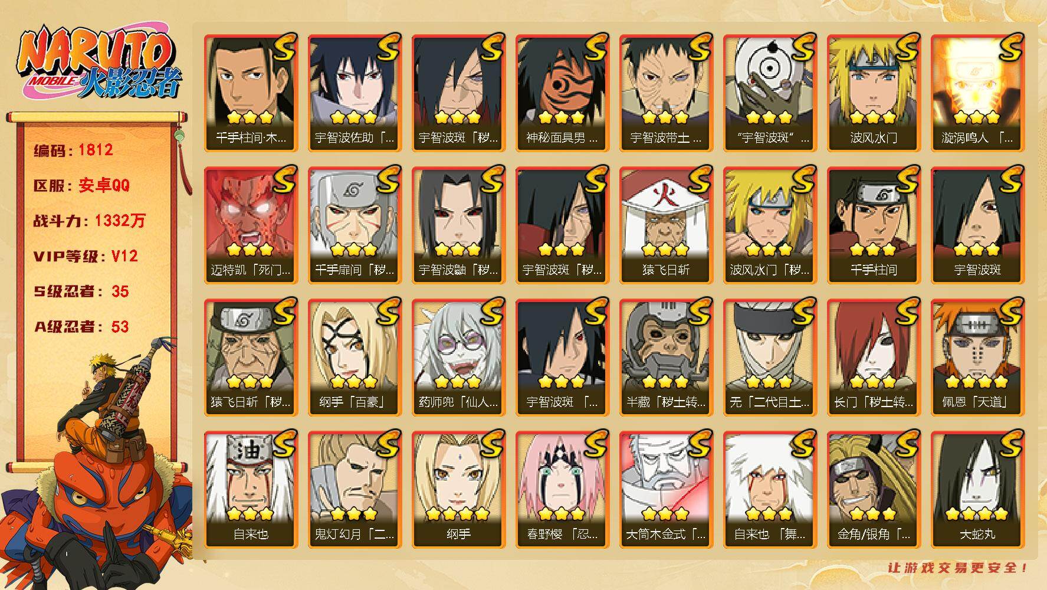Click the 金角/银角 character portrait
The width and height of the screenshot is (1047, 590).
point(874,477)
